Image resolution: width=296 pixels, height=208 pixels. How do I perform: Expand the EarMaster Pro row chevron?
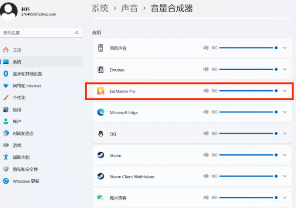[x=285, y=91]
